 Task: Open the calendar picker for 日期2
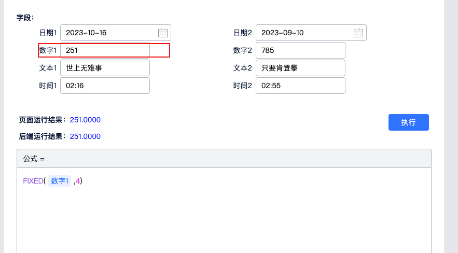358,33
